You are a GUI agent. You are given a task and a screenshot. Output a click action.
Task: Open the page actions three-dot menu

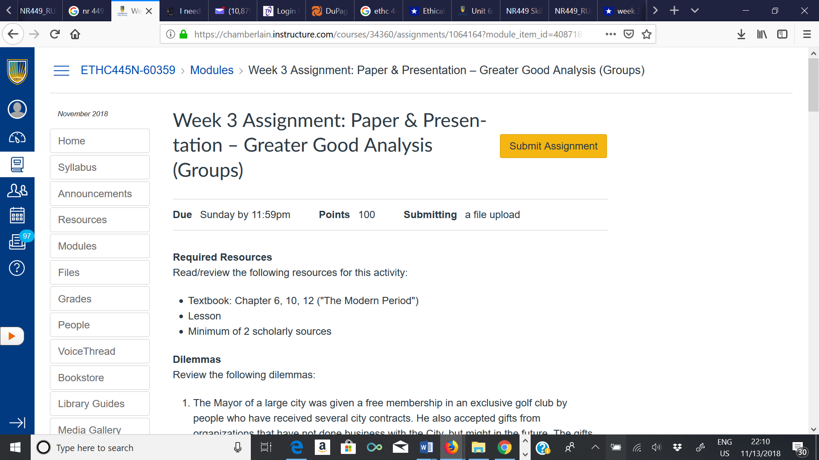[x=610, y=34]
